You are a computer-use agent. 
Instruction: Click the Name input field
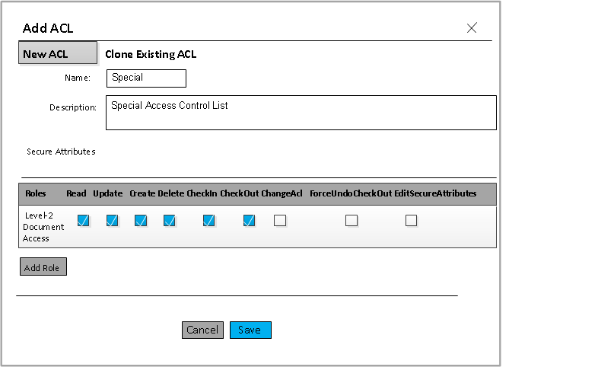point(146,78)
